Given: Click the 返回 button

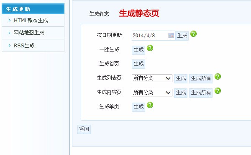Looking at the screenshot, I should click(84, 129).
